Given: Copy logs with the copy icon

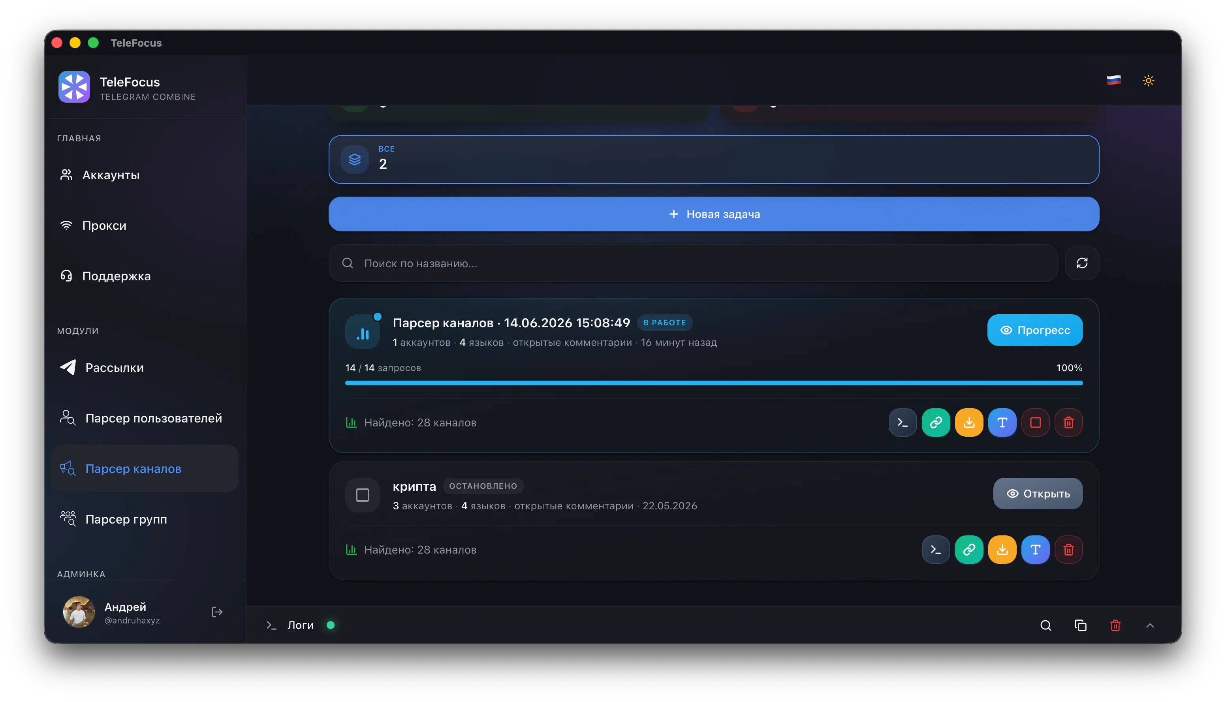Looking at the screenshot, I should click(x=1080, y=625).
